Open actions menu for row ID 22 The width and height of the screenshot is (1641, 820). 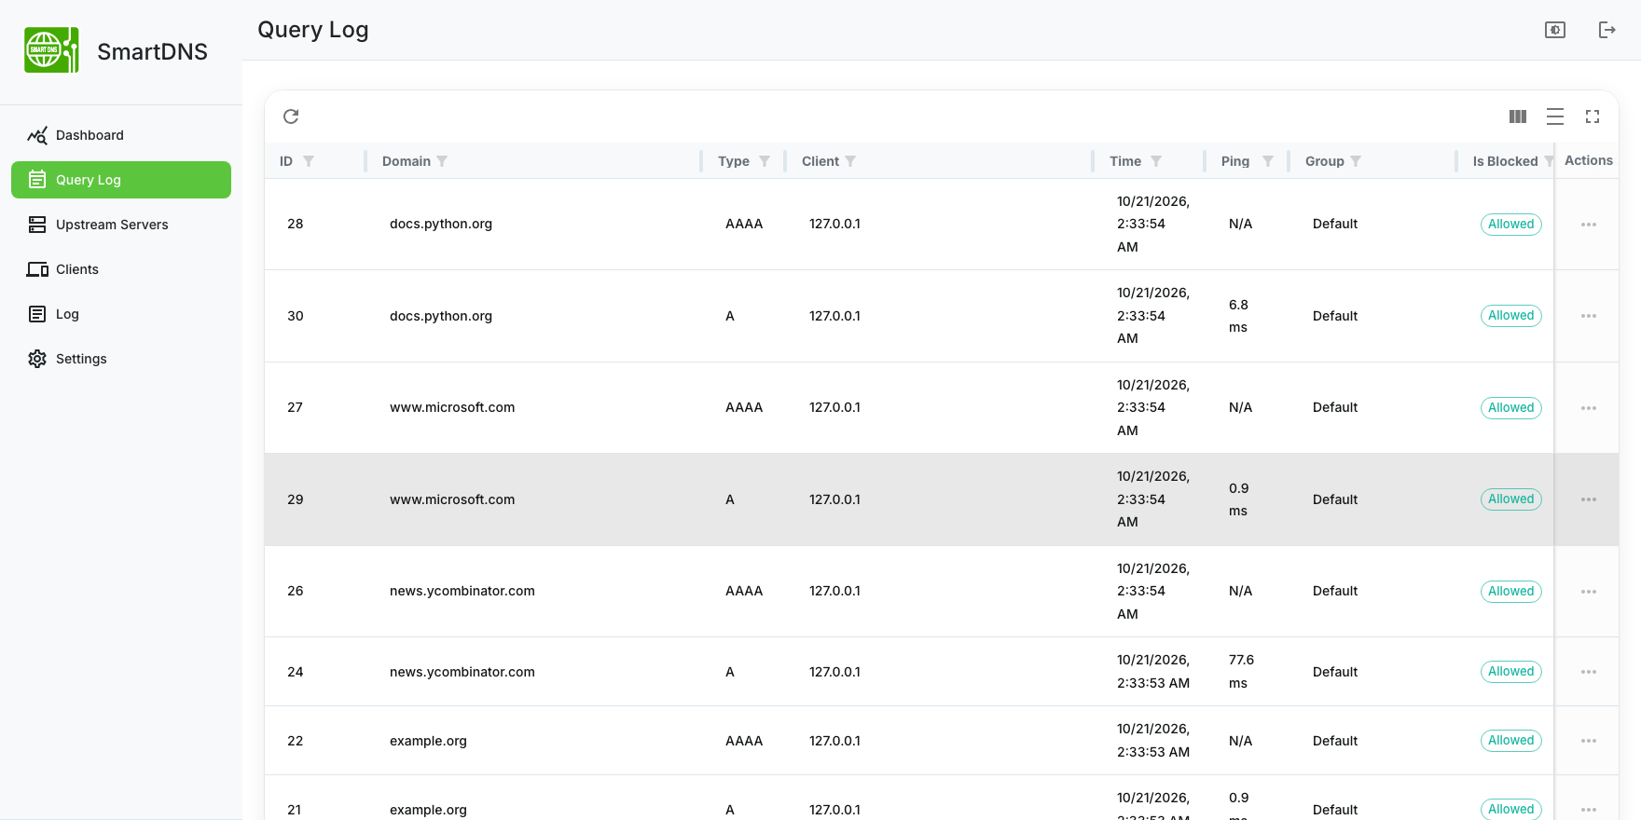[1589, 741]
